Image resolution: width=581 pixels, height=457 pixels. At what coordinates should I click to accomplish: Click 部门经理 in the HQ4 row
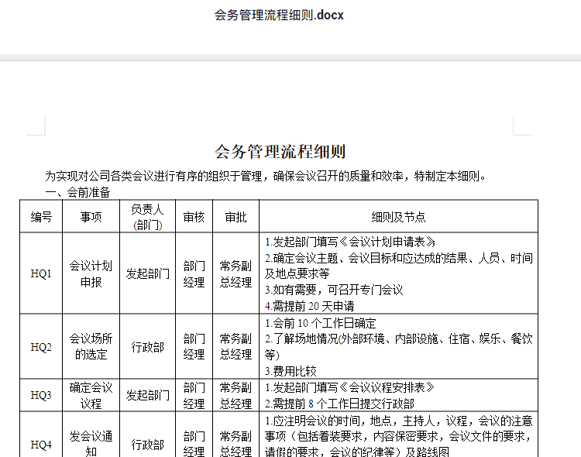point(194,444)
